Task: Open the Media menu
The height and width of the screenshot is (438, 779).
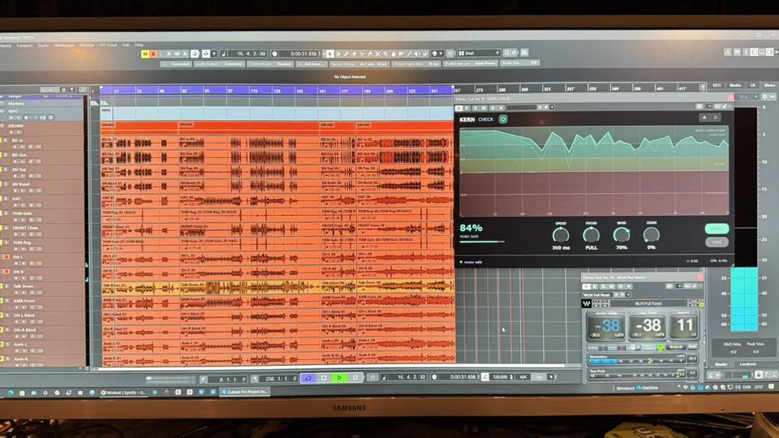Action: [6, 45]
